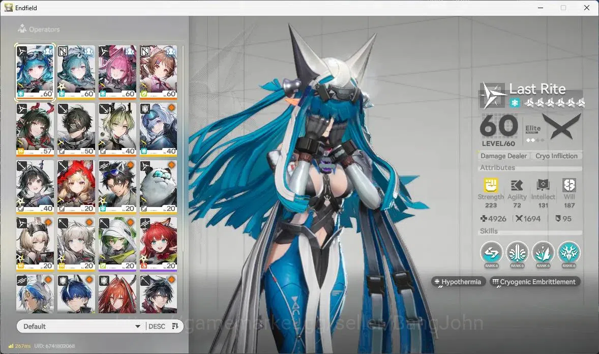
Task: Select the level 50 dark-haired operator
Action: coord(76,129)
